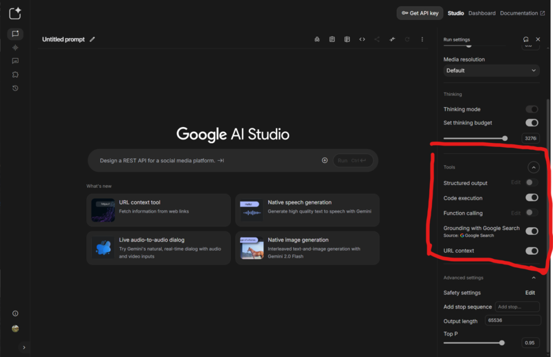
Task: Toggle Code execution switch
Action: click(532, 197)
